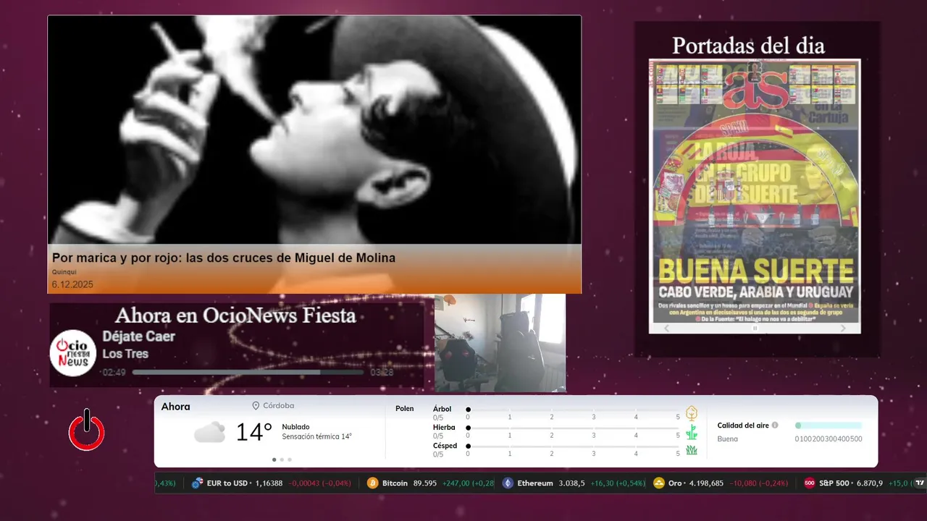Click the TradingView logo at ticker end
927x521 pixels.
tap(920, 483)
